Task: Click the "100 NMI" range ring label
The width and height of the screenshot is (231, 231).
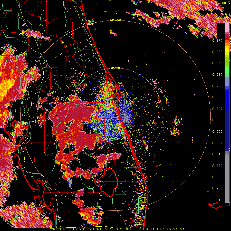Action: (x=115, y=20)
